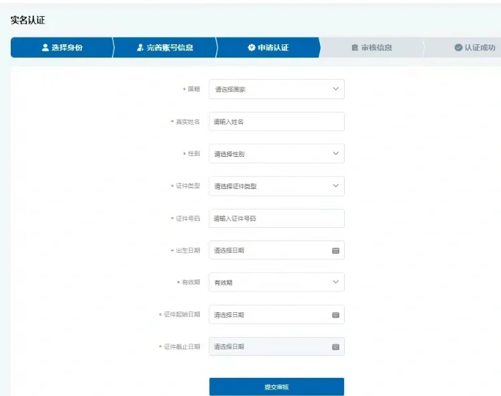Click calendar icon in 证件截止日期 field
This screenshot has height=396, width=501.
pos(335,347)
